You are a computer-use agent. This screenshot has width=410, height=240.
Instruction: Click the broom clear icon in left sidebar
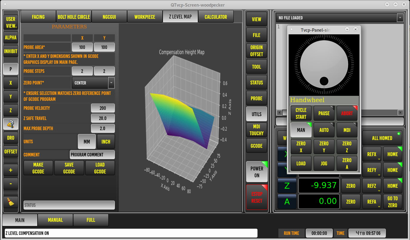point(11,202)
